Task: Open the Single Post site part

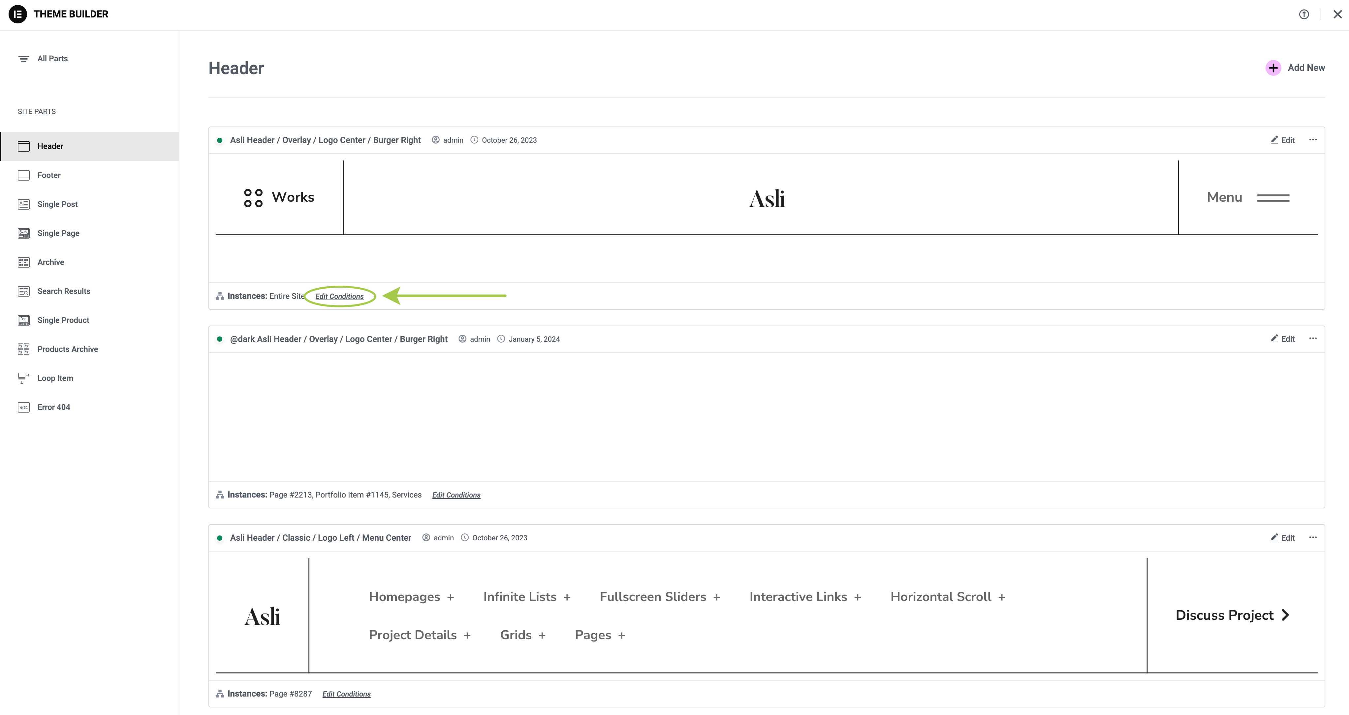Action: pyautogui.click(x=57, y=204)
